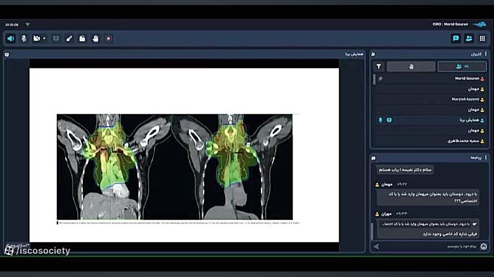Toggle the users panel icon in top bar
The width and height of the screenshot is (494, 277).
[x=469, y=38]
